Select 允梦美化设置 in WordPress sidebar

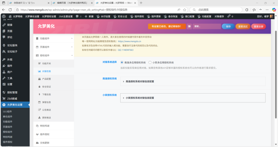coord(15,105)
